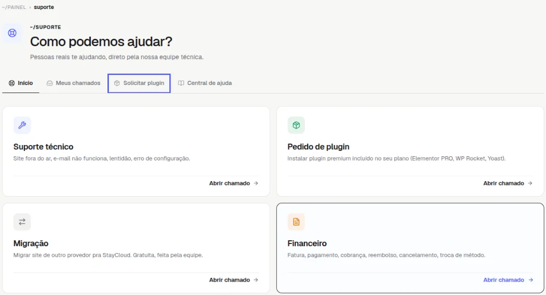Go to the Central de ajuda tab
546x295 pixels.
[x=205, y=83]
